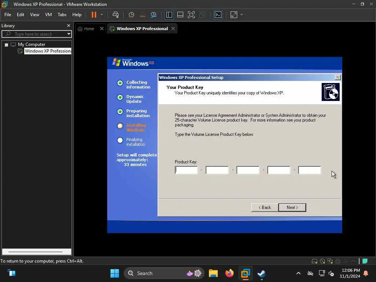Open the snapshot manager toolbar icon

153,15
